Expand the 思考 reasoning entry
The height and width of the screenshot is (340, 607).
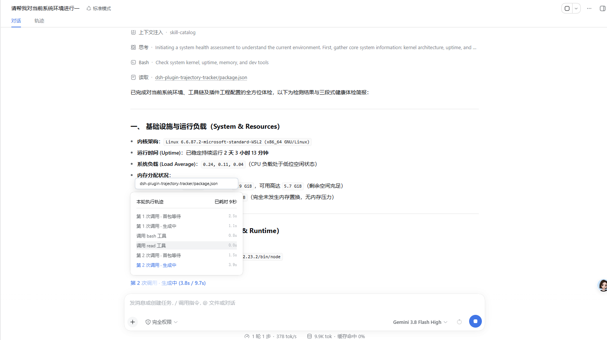click(303, 47)
